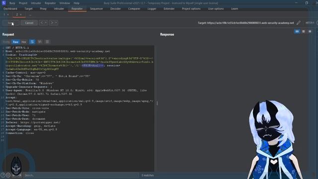Switch to the Dashboard tab
The image size is (318, 179).
10,9
